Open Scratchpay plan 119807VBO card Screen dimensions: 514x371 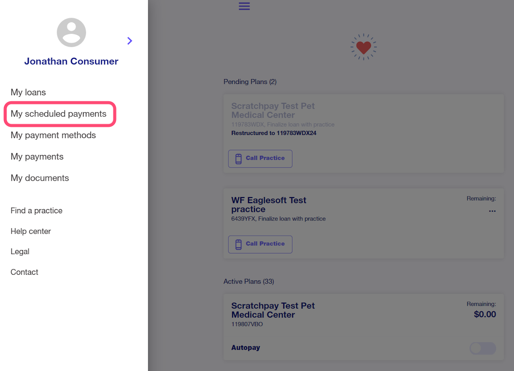tap(321, 315)
